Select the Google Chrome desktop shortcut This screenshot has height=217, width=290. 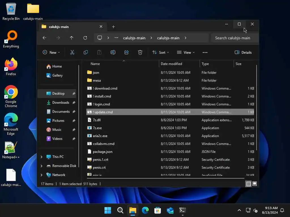click(x=11, y=96)
